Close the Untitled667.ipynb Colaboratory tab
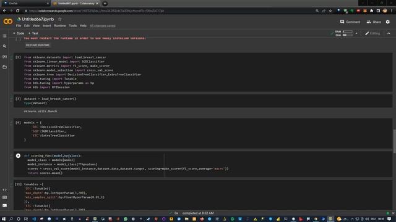Viewport: 396px width, 222px height. [97, 4]
